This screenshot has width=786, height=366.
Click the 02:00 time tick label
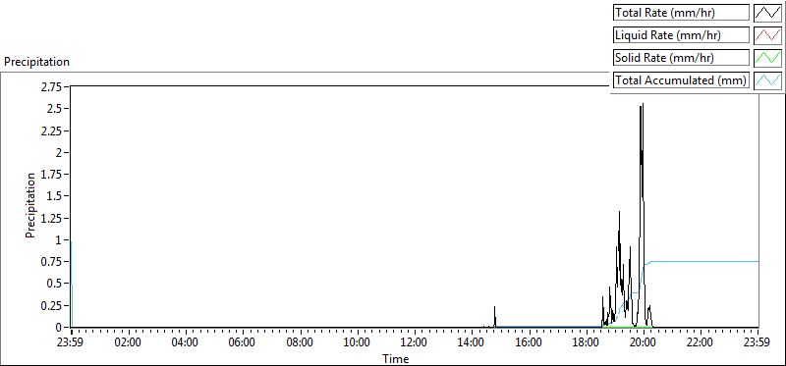(129, 343)
